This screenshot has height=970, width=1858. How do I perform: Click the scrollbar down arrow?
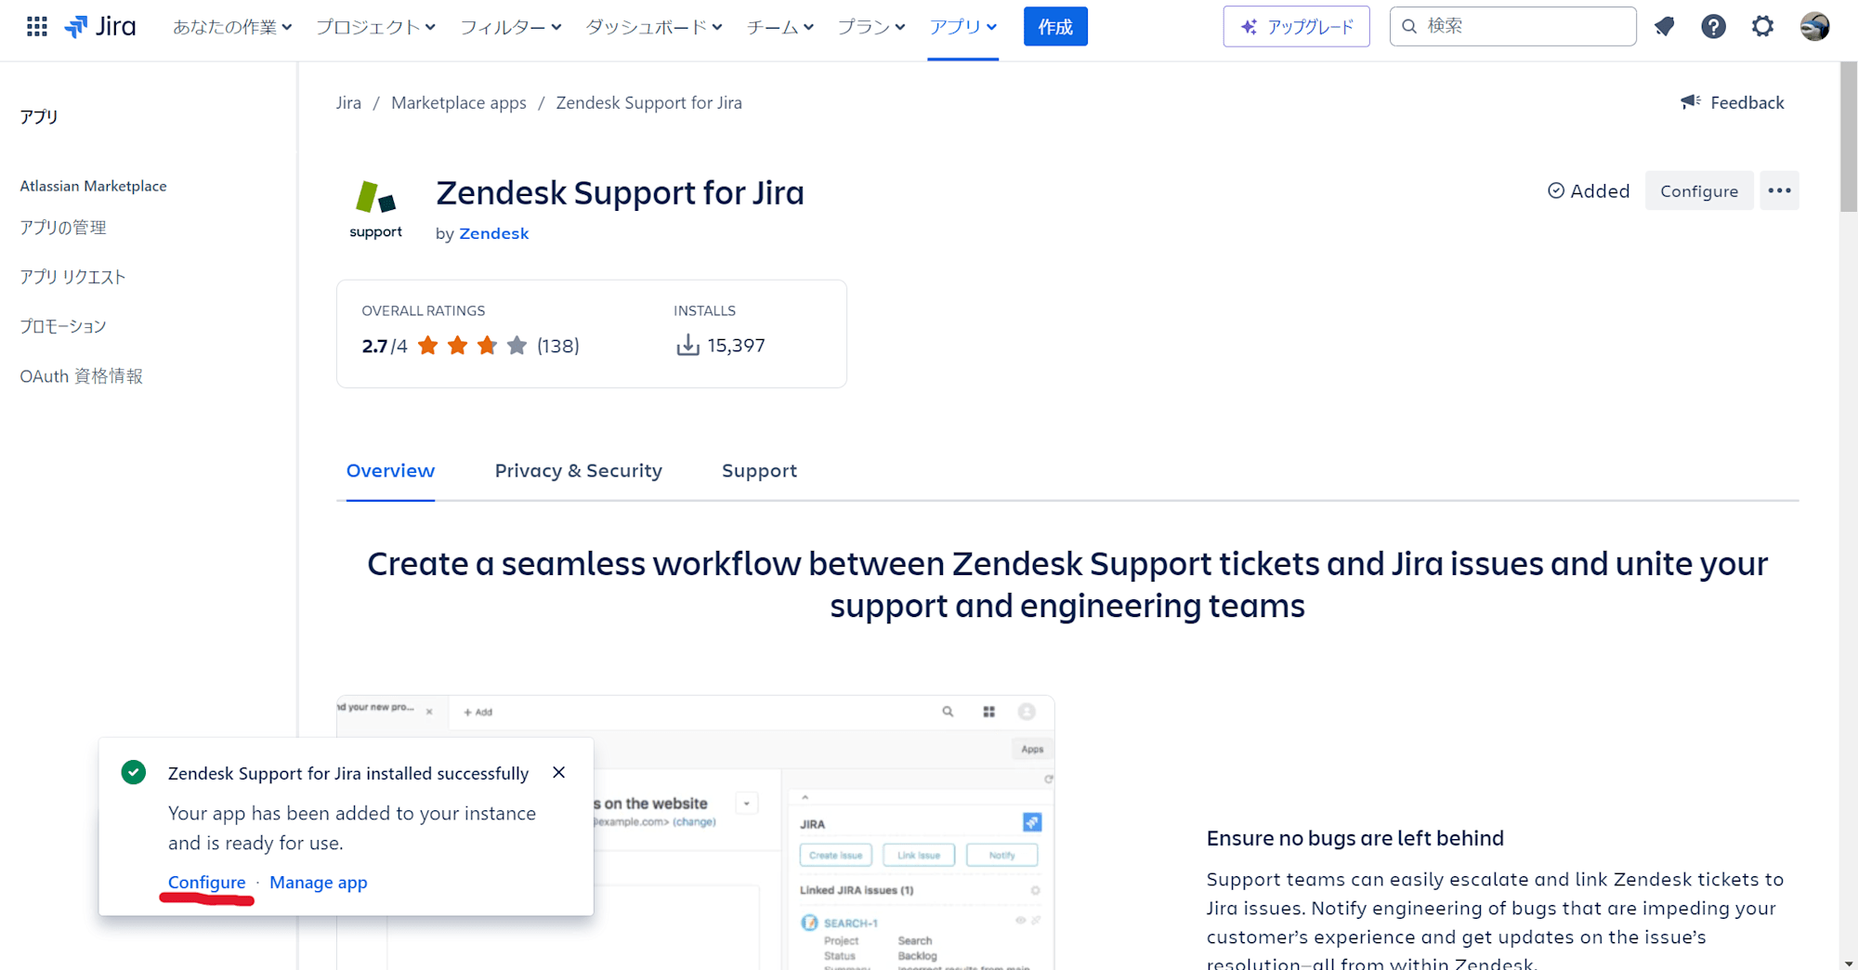(1849, 963)
